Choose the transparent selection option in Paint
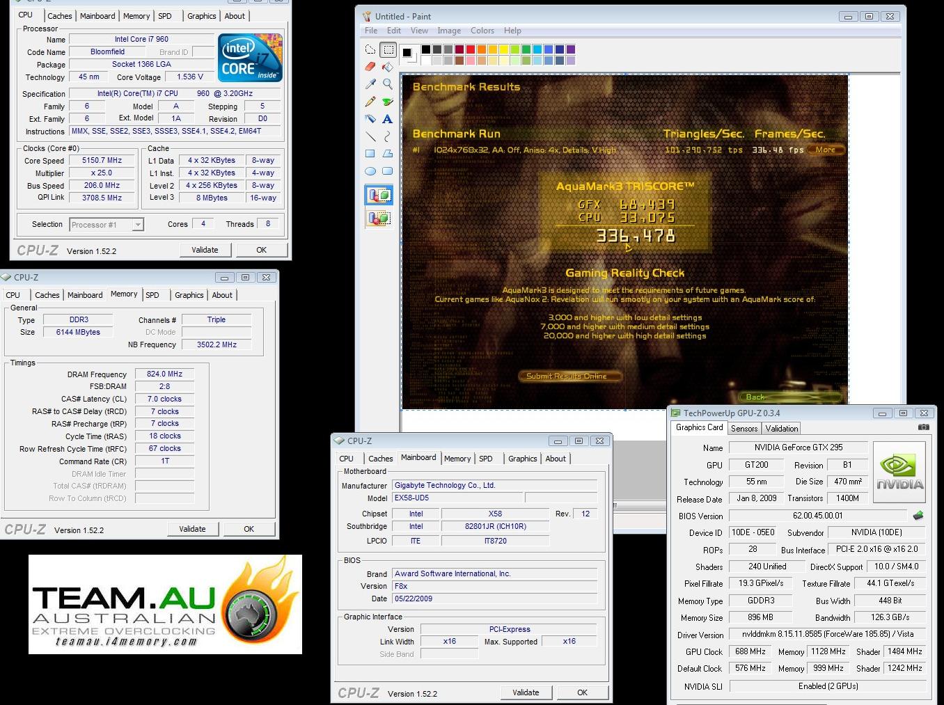 coord(379,219)
